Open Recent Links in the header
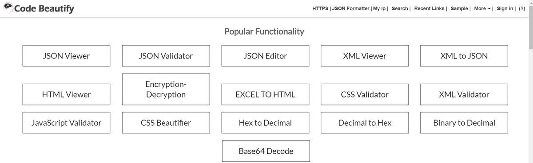Screen dimensions: 533x163 point(430,8)
